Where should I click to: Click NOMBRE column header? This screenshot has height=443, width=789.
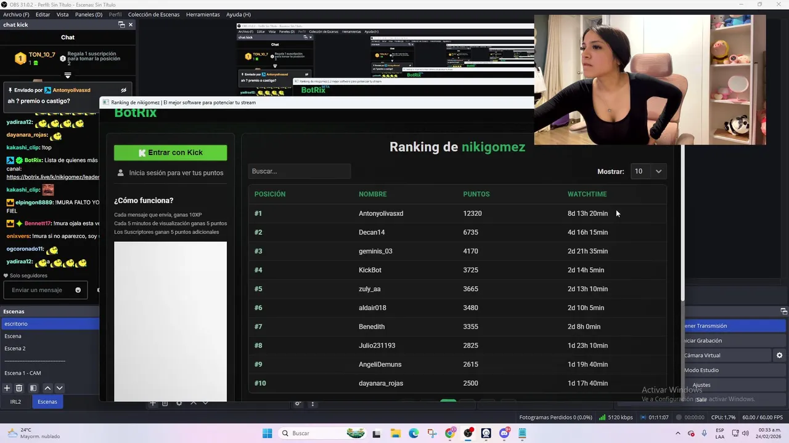(x=372, y=194)
